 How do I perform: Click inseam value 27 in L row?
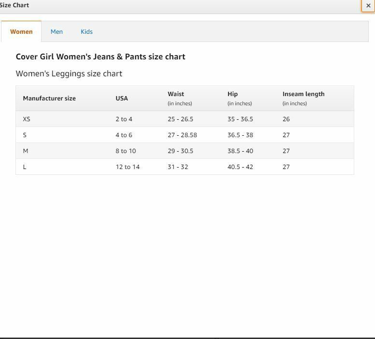286,167
